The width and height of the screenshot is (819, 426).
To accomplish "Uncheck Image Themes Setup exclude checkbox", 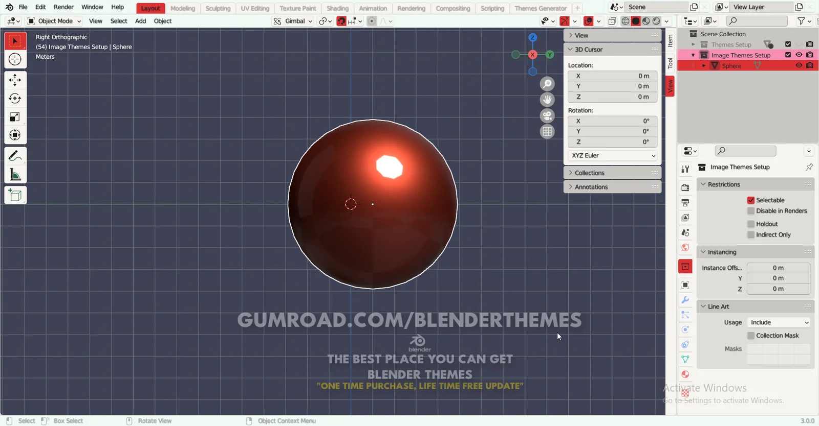I will 788,55.
